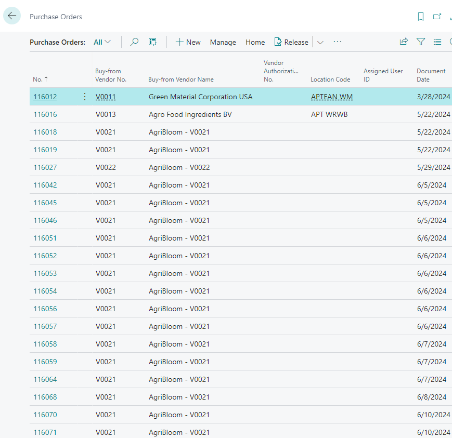
Task: Click the back arrow button
Action: tap(12, 16)
